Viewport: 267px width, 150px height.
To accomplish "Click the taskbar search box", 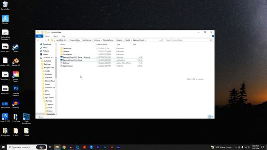I will pyautogui.click(x=27, y=147).
